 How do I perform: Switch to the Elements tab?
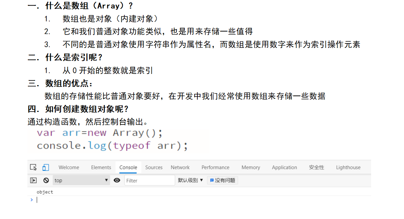click(x=101, y=167)
